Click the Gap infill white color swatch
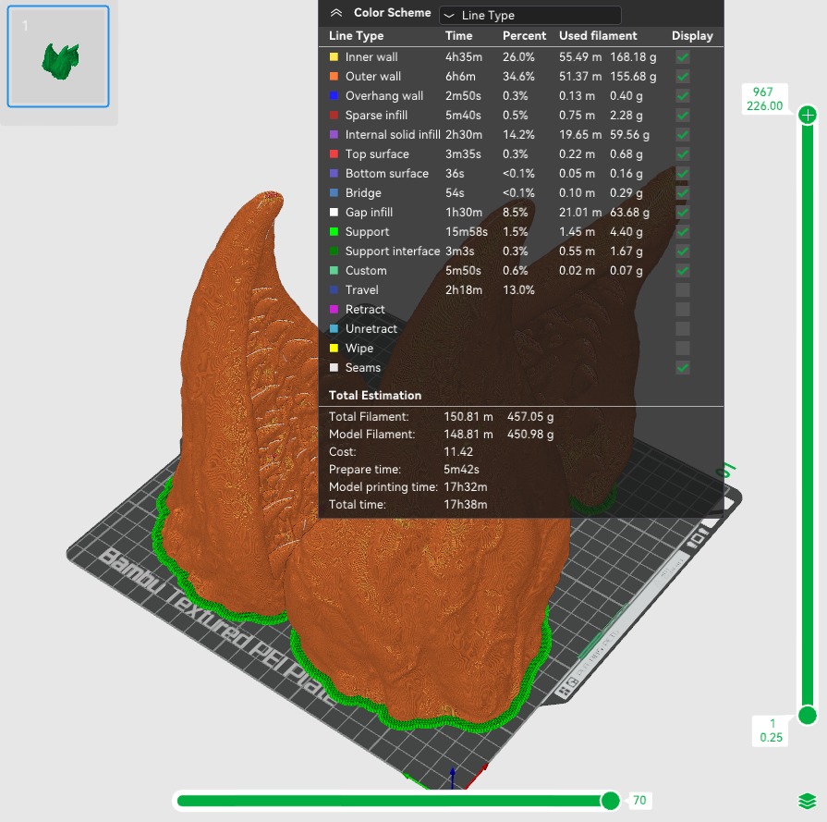Viewport: 827px width, 822px height. pyautogui.click(x=334, y=213)
